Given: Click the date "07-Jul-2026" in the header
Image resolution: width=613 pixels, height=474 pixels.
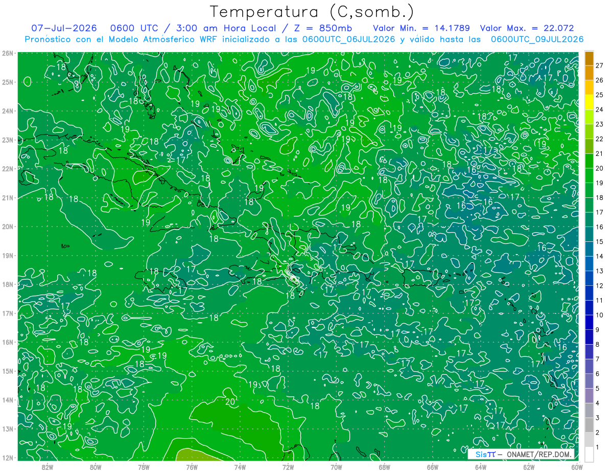Looking at the screenshot, I should coord(64,28).
